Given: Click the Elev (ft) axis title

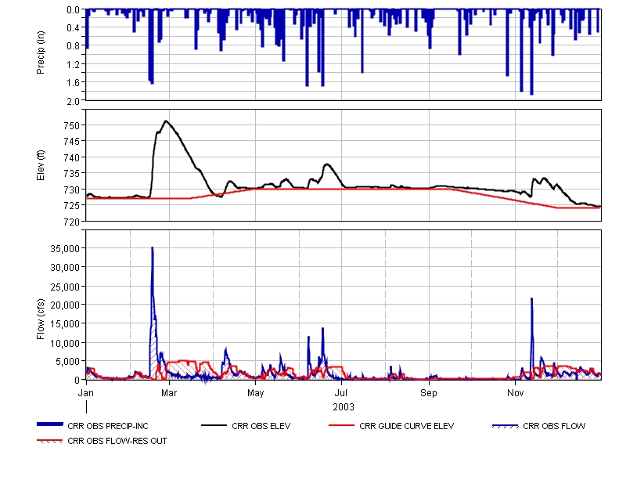Looking at the screenshot, I should 41,165.
